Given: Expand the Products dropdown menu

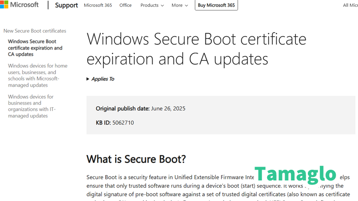Looking at the screenshot, I should [x=152, y=5].
